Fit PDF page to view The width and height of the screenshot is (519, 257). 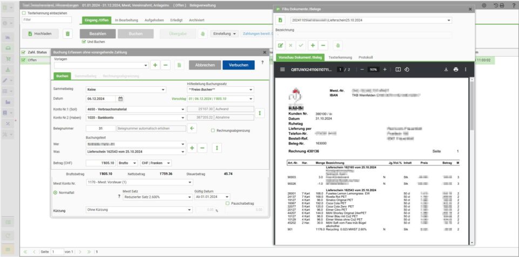[398, 70]
